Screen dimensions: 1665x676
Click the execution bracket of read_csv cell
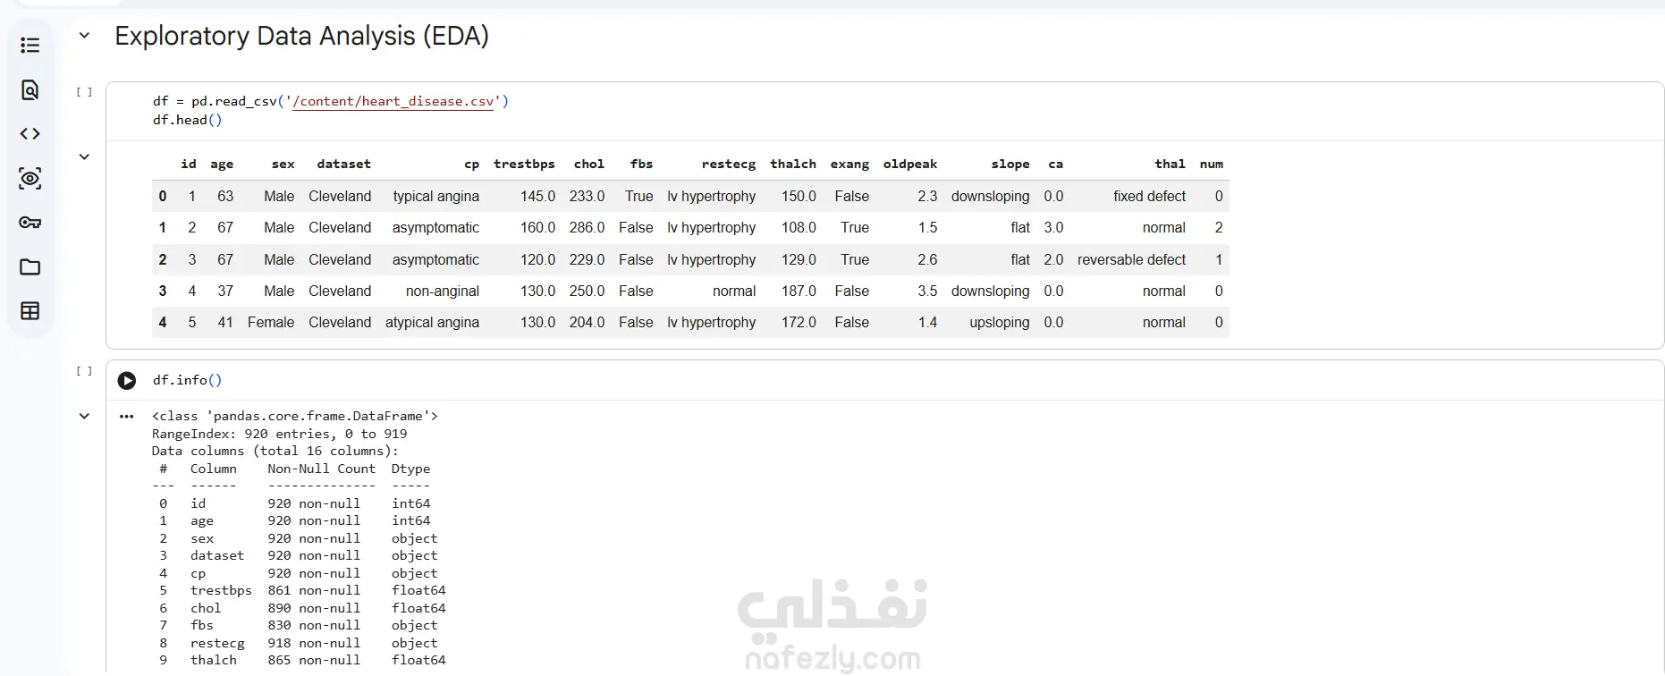pos(84,92)
